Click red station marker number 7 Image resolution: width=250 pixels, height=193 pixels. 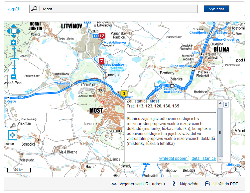coord(101,61)
